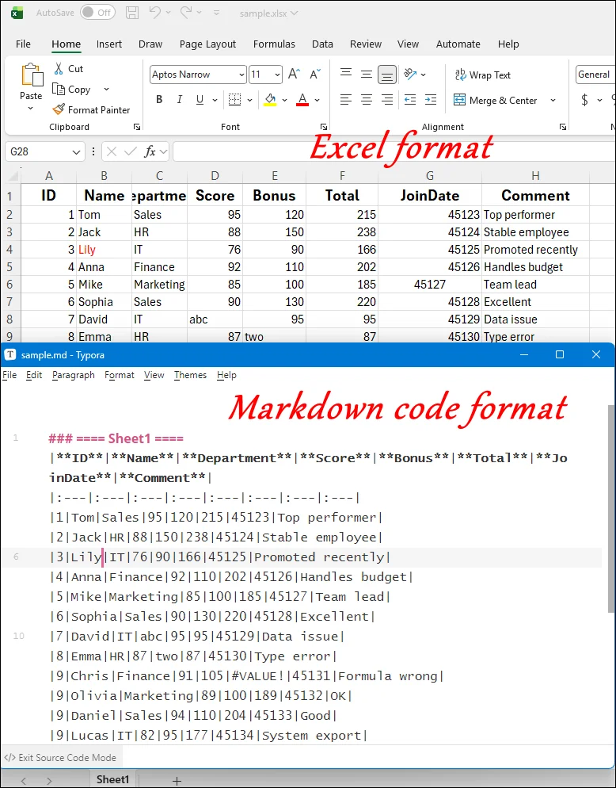Click the Select All corner triangle
Screen dimensions: 616x788
click(12, 176)
